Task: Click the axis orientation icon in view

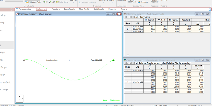Action: [20, 99]
